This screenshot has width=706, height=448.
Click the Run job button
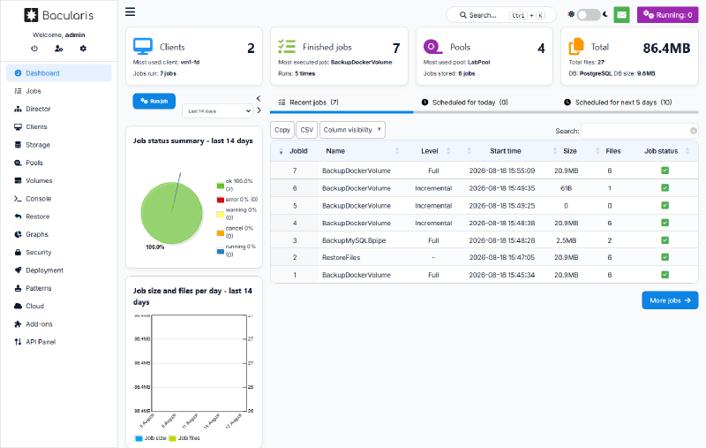point(154,101)
